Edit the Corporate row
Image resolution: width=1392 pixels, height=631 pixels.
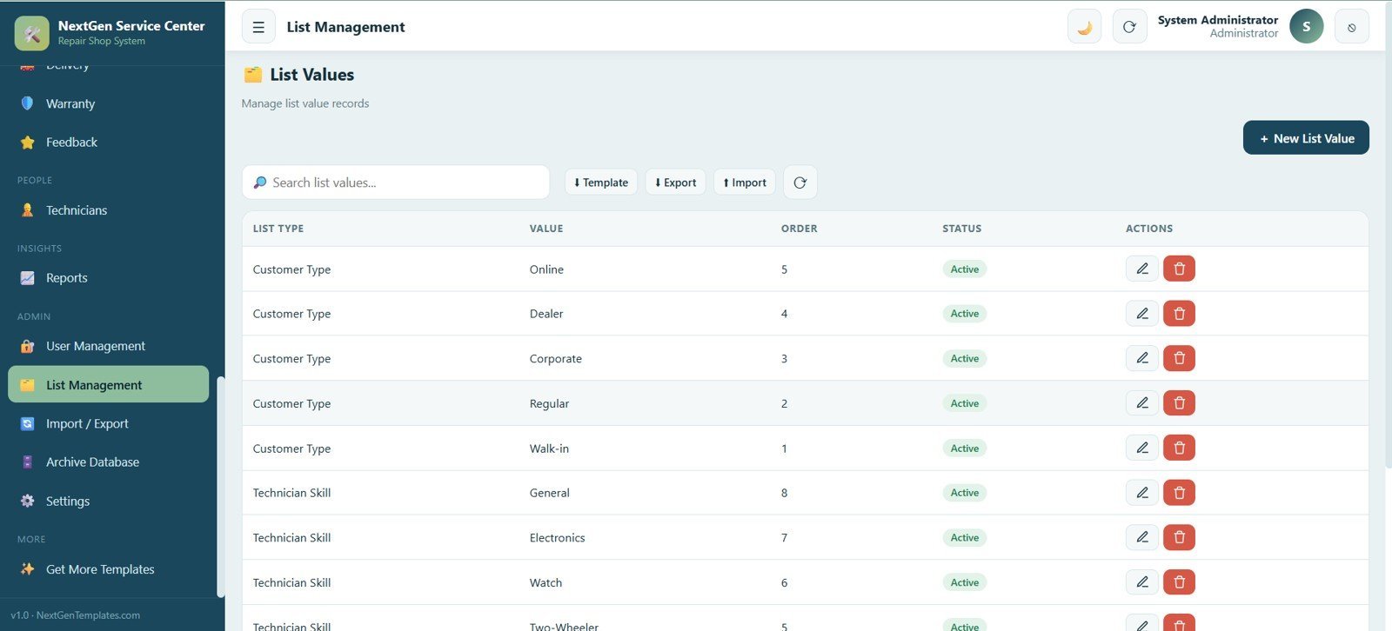(x=1141, y=358)
